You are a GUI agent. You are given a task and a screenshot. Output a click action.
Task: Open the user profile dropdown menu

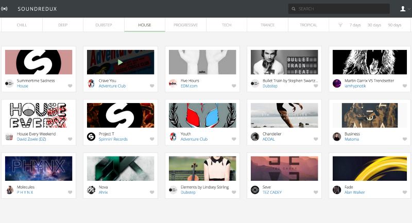click(x=403, y=9)
